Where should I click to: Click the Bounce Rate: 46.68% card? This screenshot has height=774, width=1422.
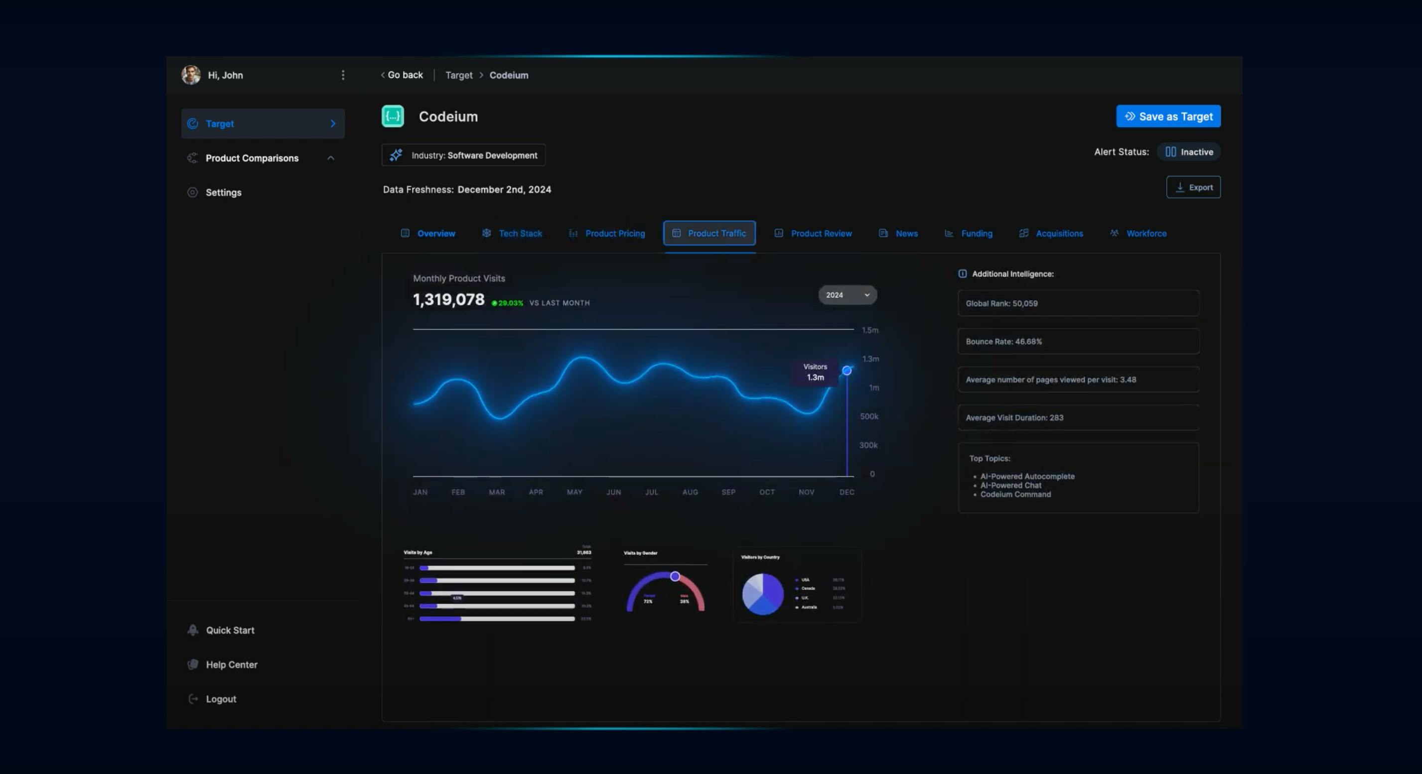click(1078, 342)
